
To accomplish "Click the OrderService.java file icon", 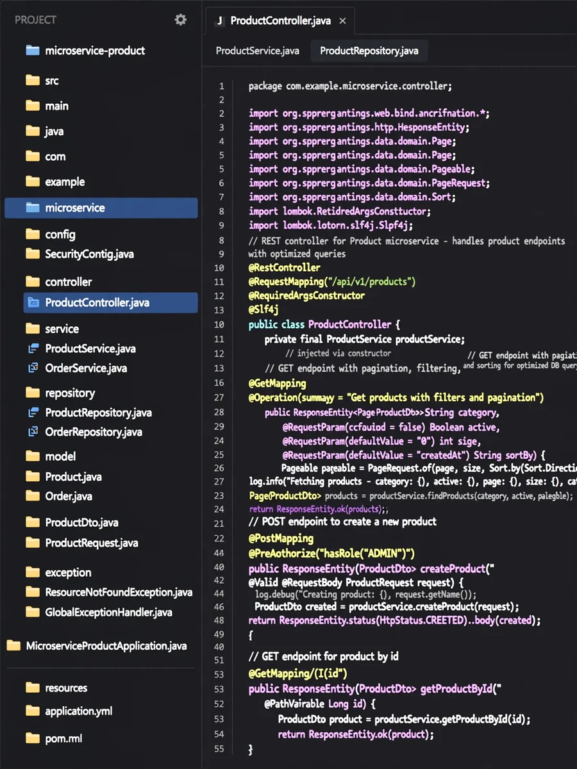I will (x=33, y=368).
